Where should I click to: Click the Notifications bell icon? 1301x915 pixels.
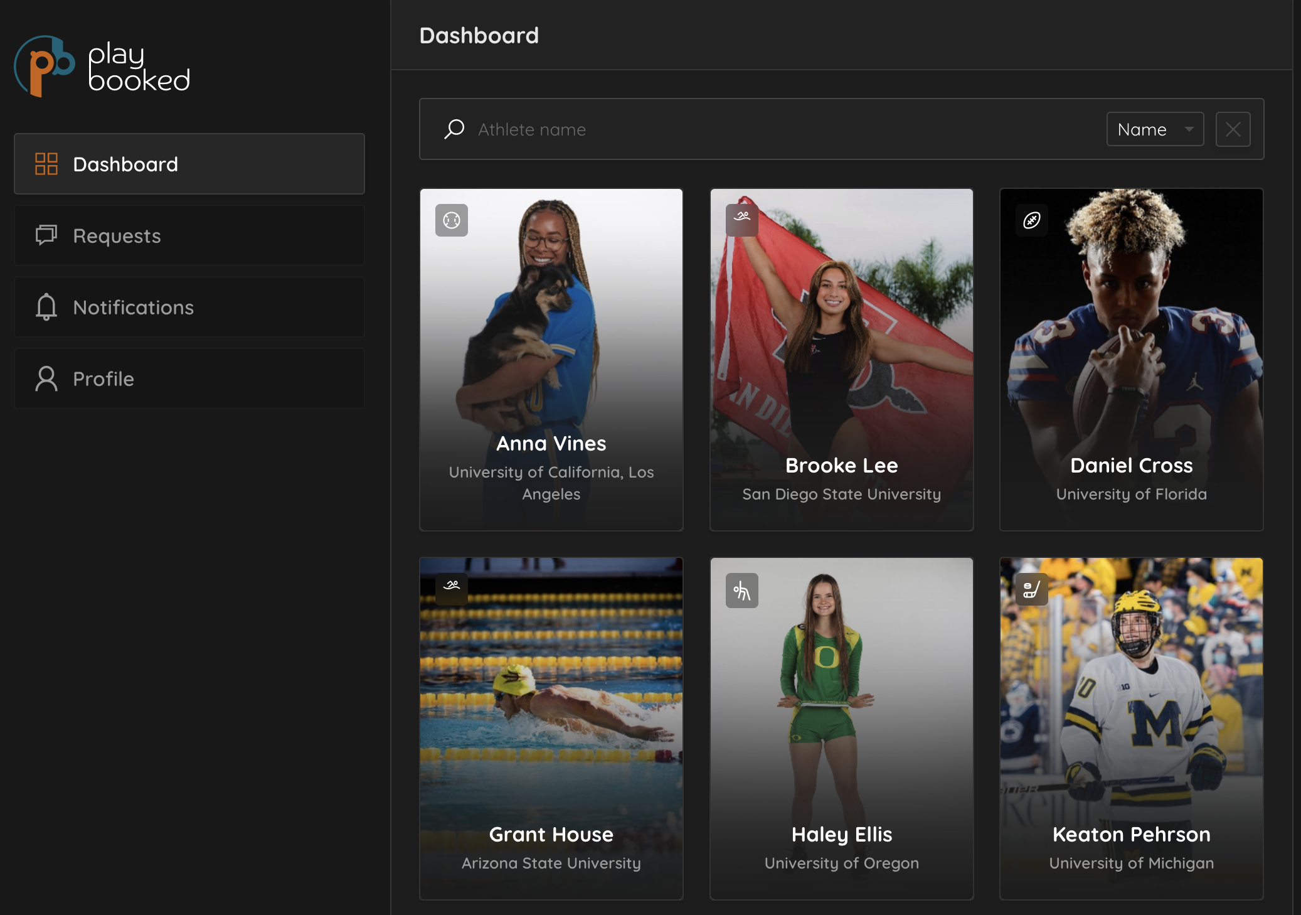point(46,307)
